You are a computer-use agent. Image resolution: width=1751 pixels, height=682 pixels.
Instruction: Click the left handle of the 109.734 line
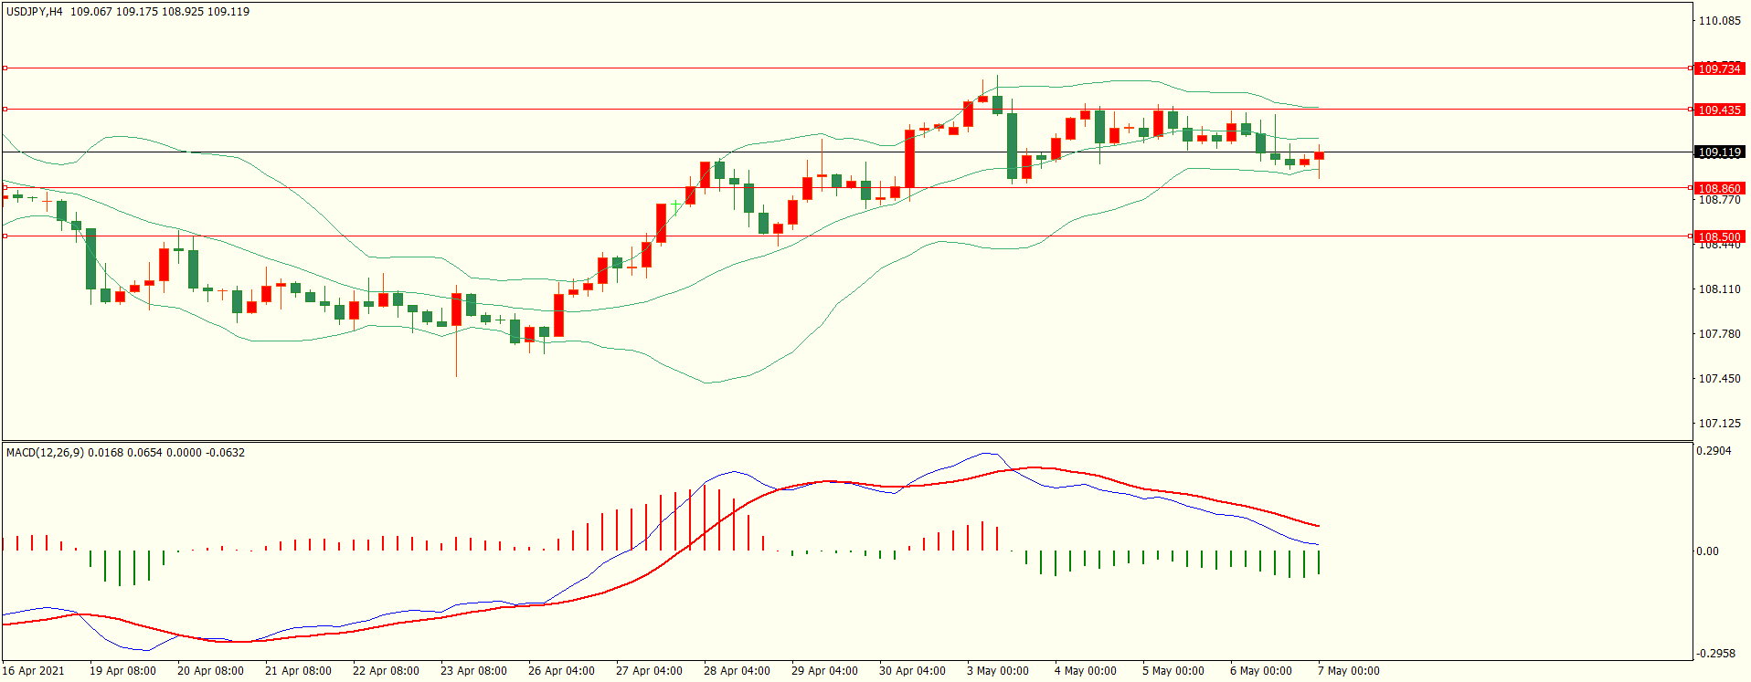coord(5,68)
